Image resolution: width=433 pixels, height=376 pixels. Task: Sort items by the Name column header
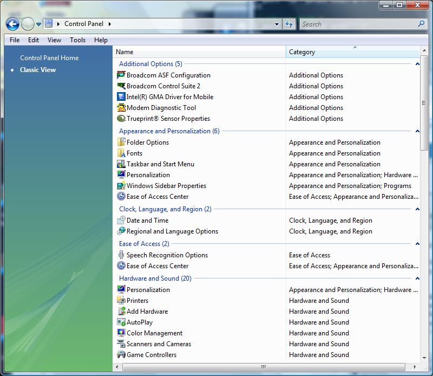(199, 51)
